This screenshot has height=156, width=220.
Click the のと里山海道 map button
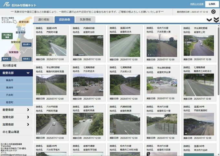[7, 36]
